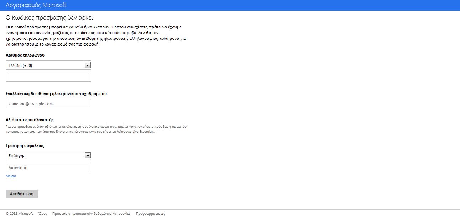Click the Αριθμός τηλεφώνου label
The height and width of the screenshot is (218, 460).
point(25,55)
